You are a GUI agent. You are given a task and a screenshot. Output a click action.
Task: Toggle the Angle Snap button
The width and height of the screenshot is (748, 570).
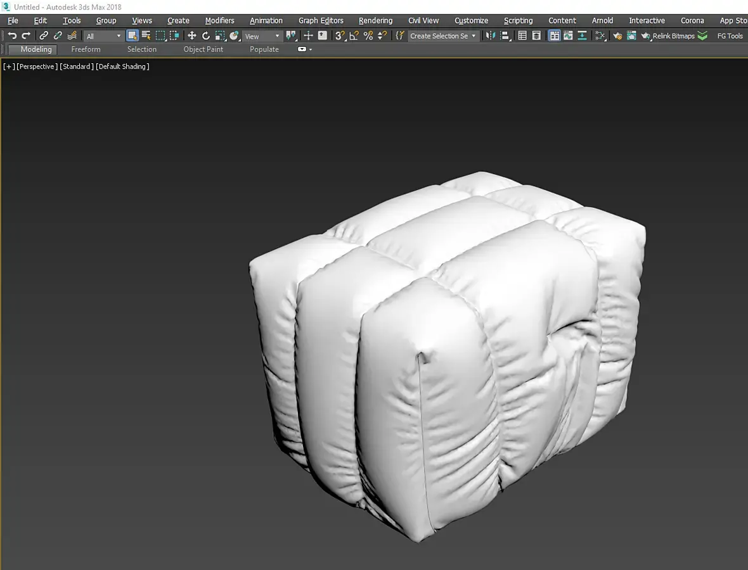[x=354, y=36]
